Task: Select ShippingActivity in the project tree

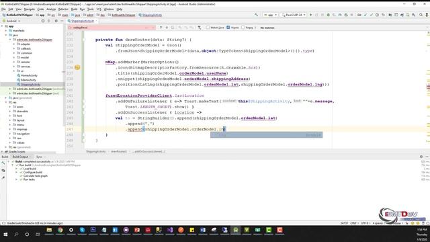Action: 30,85
